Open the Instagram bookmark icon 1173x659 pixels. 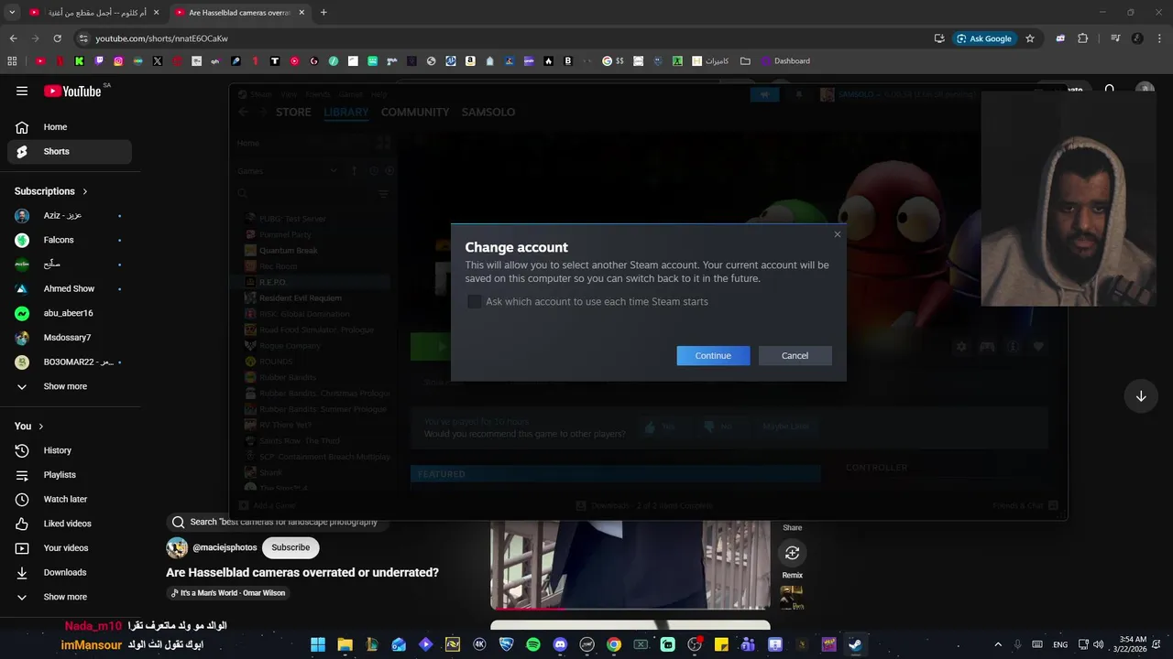pyautogui.click(x=118, y=61)
